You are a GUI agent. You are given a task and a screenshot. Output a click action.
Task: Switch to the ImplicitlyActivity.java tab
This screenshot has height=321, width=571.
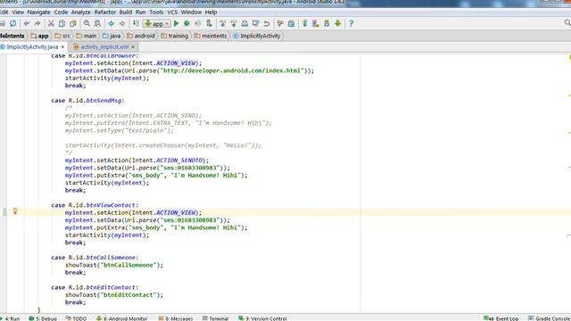(x=32, y=47)
